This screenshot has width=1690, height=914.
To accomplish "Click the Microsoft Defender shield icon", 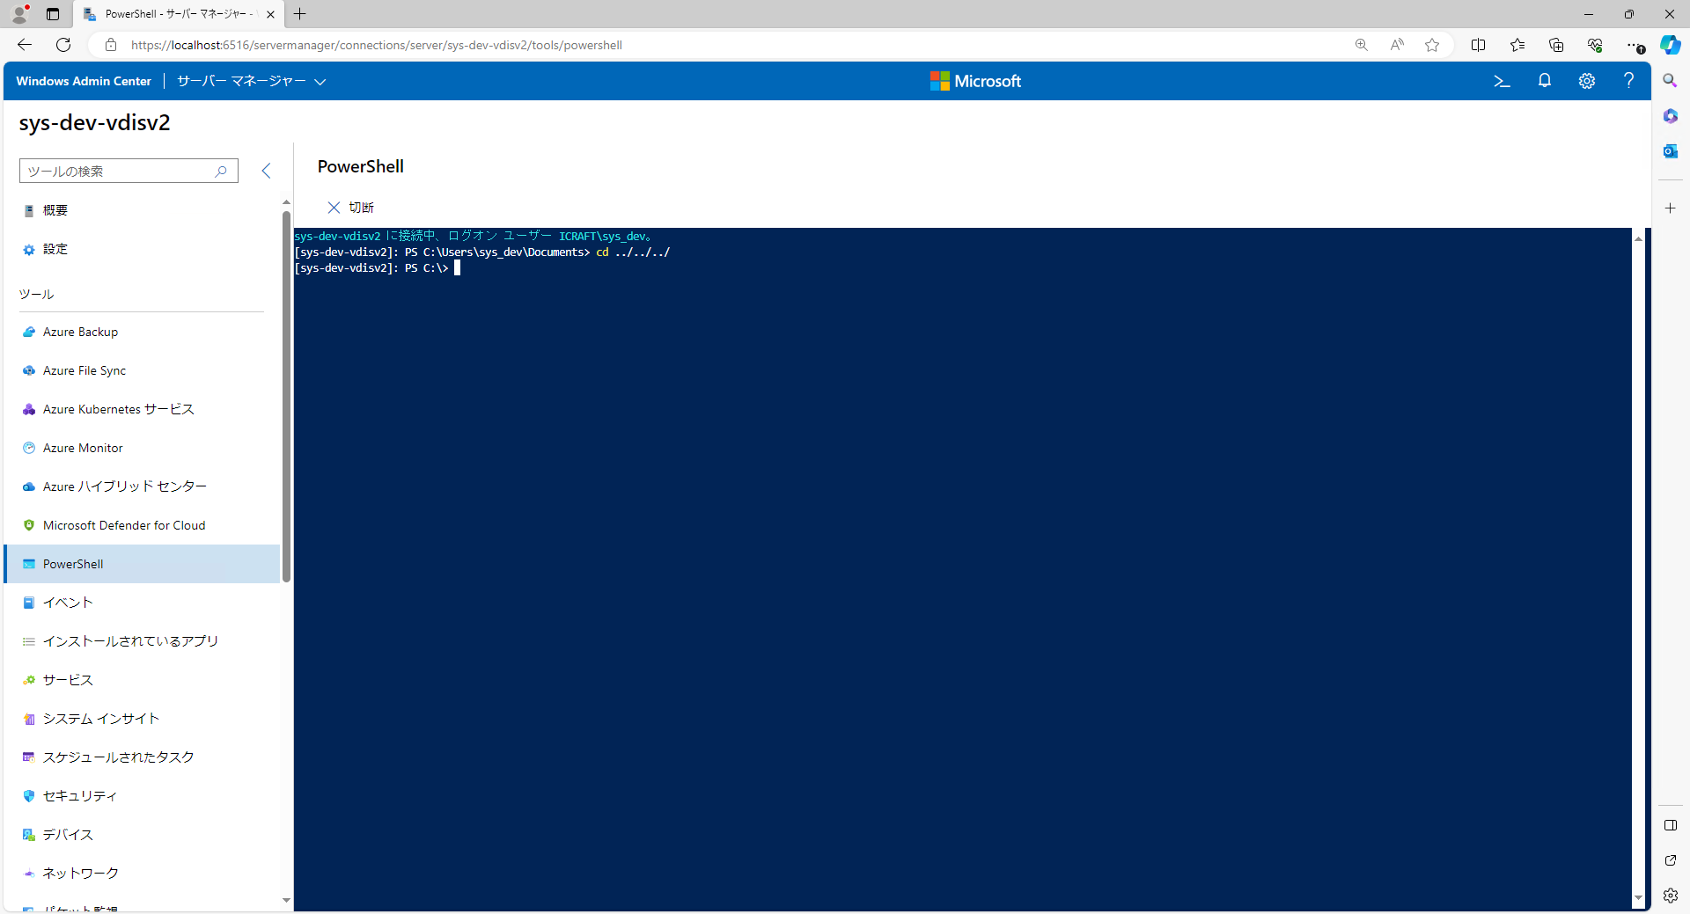I will click(x=29, y=525).
